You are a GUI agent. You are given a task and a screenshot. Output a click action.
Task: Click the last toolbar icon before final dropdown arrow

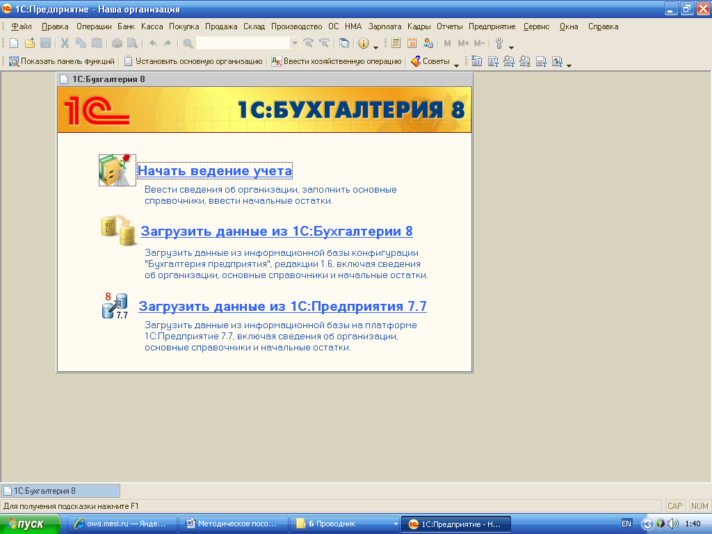click(x=557, y=61)
